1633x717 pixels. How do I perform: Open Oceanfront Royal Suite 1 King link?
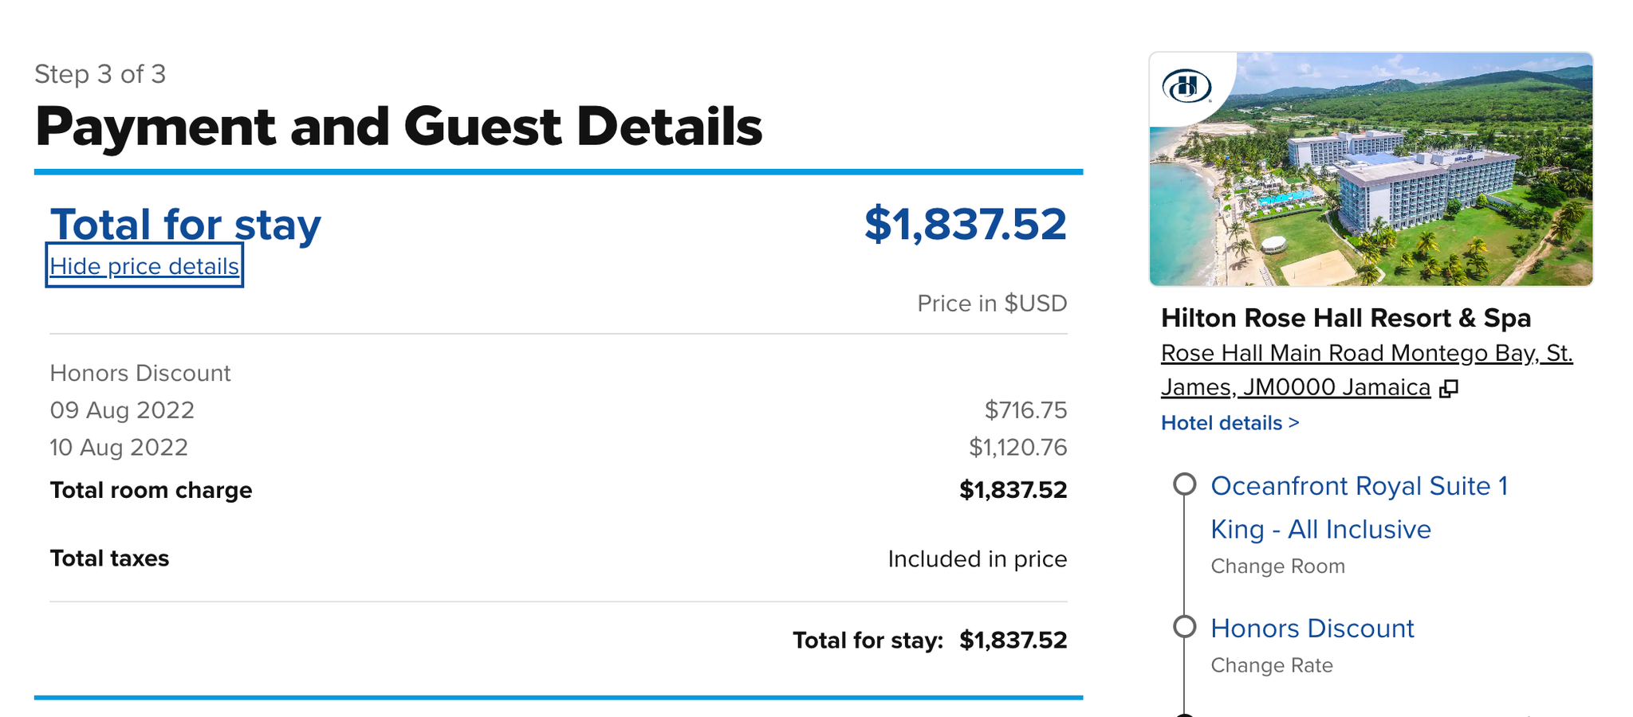tap(1359, 507)
